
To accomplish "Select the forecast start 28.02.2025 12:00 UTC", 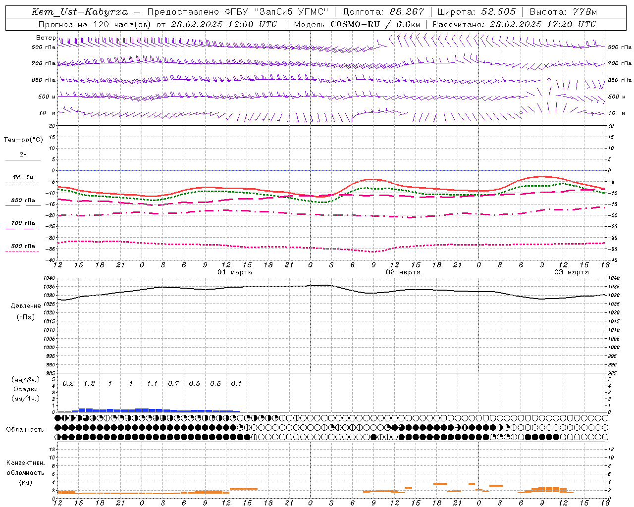I will [x=223, y=24].
